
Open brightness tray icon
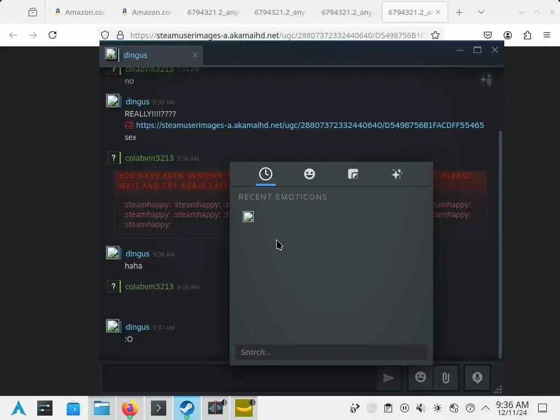pos(437,408)
